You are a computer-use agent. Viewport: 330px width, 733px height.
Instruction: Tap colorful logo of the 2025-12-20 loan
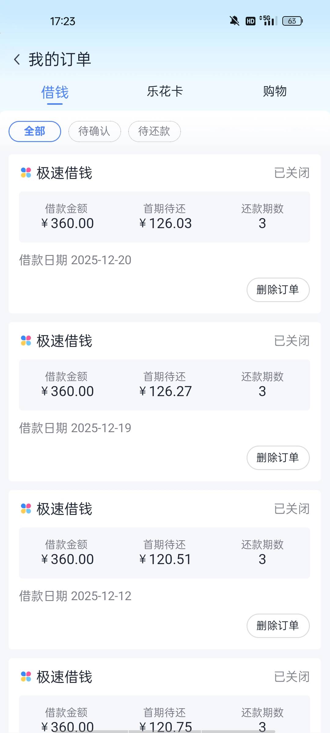pos(26,173)
